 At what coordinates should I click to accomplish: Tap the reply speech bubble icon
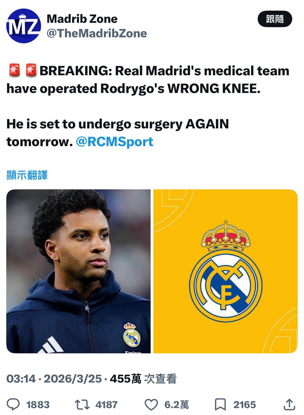click(x=14, y=404)
